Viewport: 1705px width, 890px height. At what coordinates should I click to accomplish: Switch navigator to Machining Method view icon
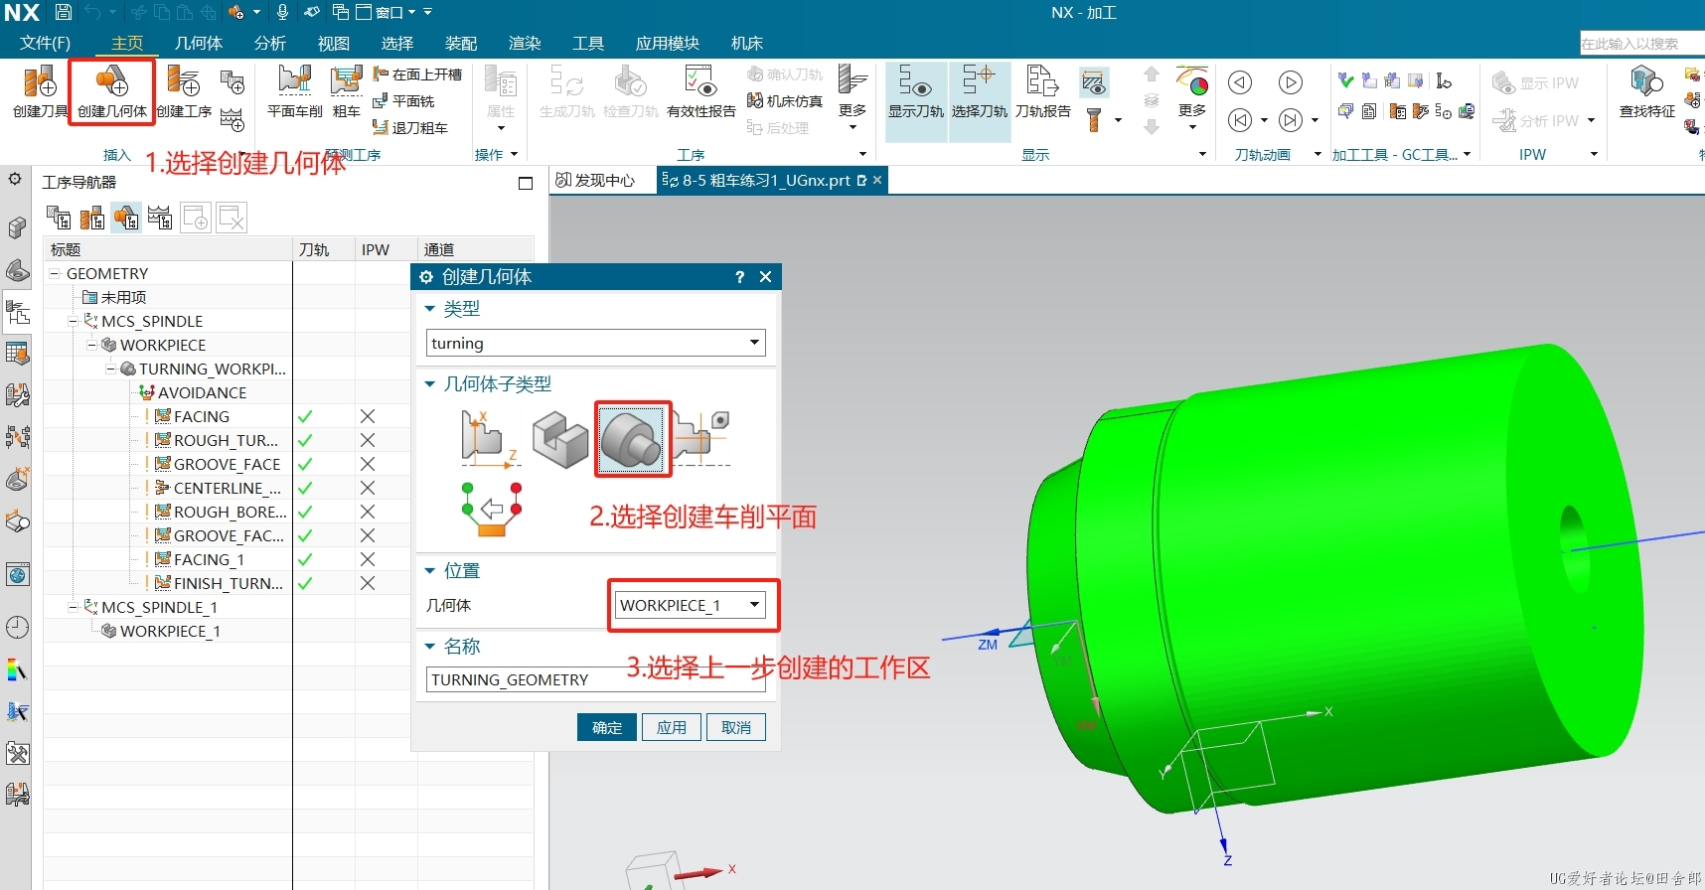[160, 218]
